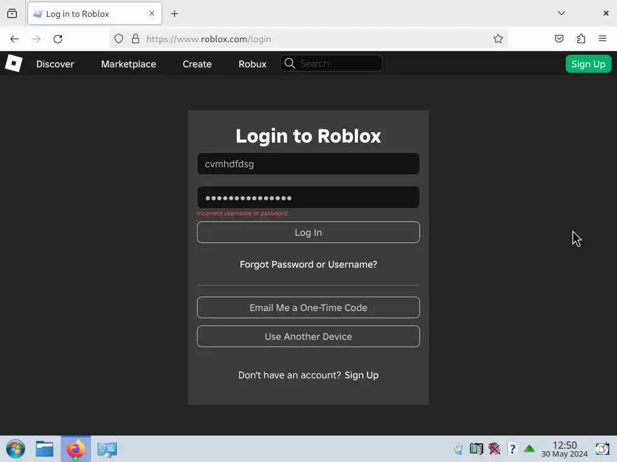The height and width of the screenshot is (462, 617).
Task: Click the crossed-out red tray icon
Action: click(x=494, y=449)
